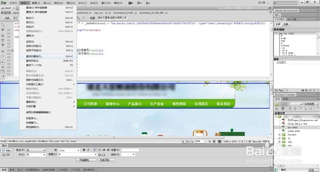
Task: Toggle unordered list button
Action: [95, 150]
